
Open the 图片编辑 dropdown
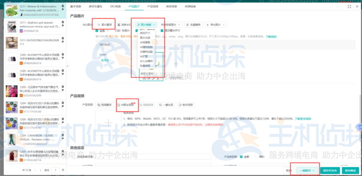146,25
